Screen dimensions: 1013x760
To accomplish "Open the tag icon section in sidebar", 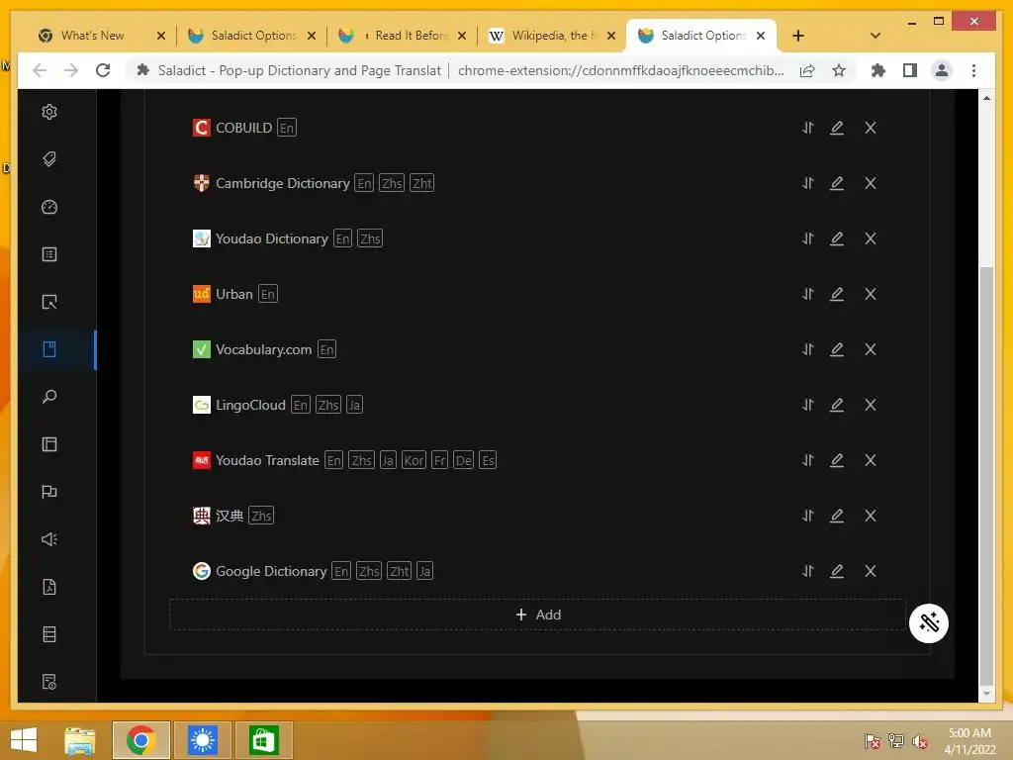I will point(49,159).
